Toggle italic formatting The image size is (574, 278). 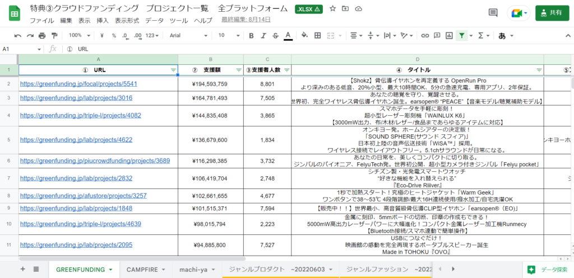pos(263,35)
